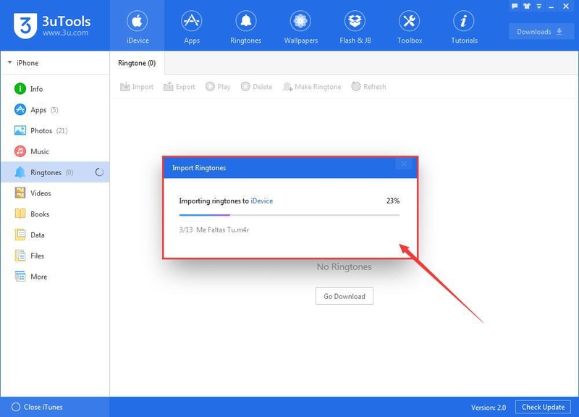Click the 3uTools logo
This screenshot has height=417, width=579.
point(52,25)
